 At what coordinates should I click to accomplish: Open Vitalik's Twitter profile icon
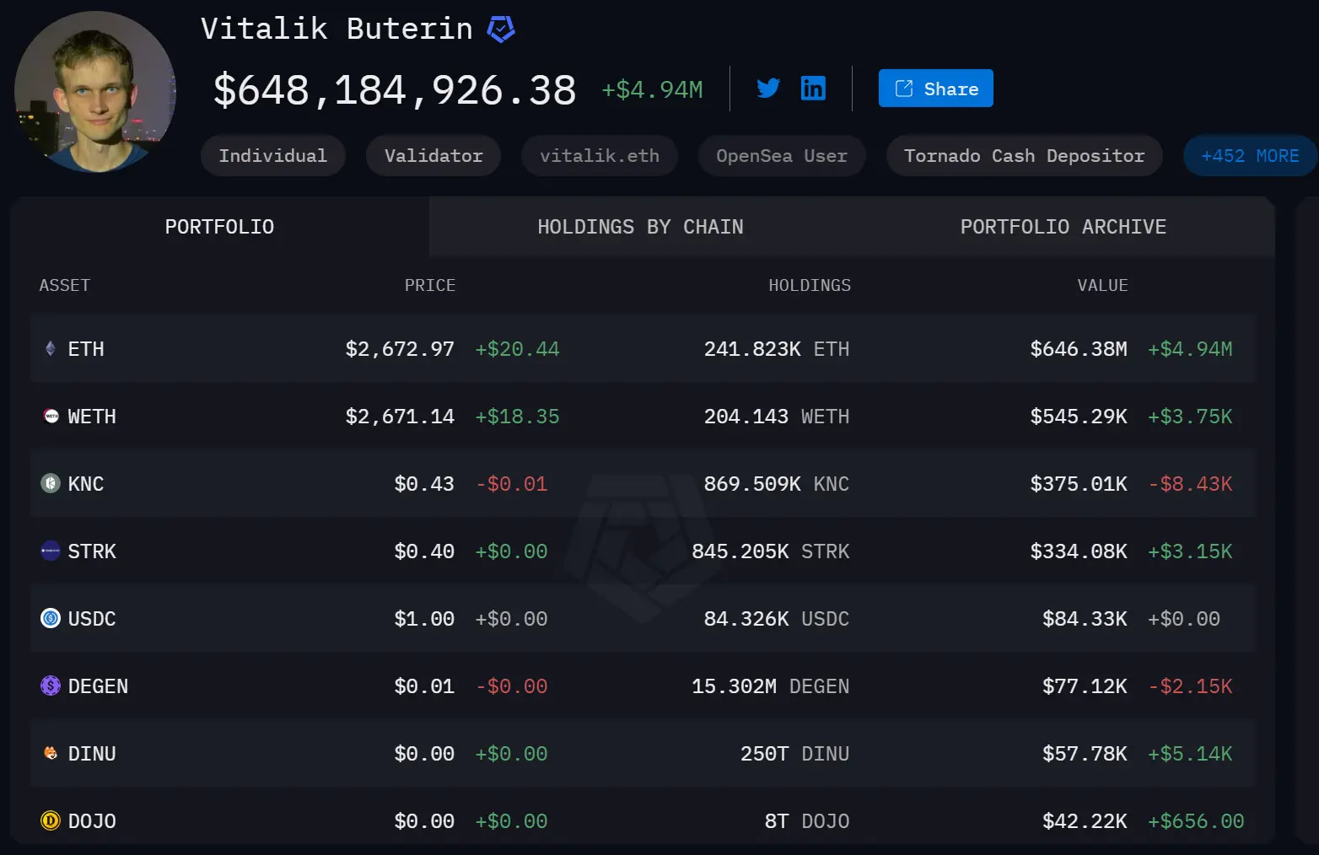768,88
